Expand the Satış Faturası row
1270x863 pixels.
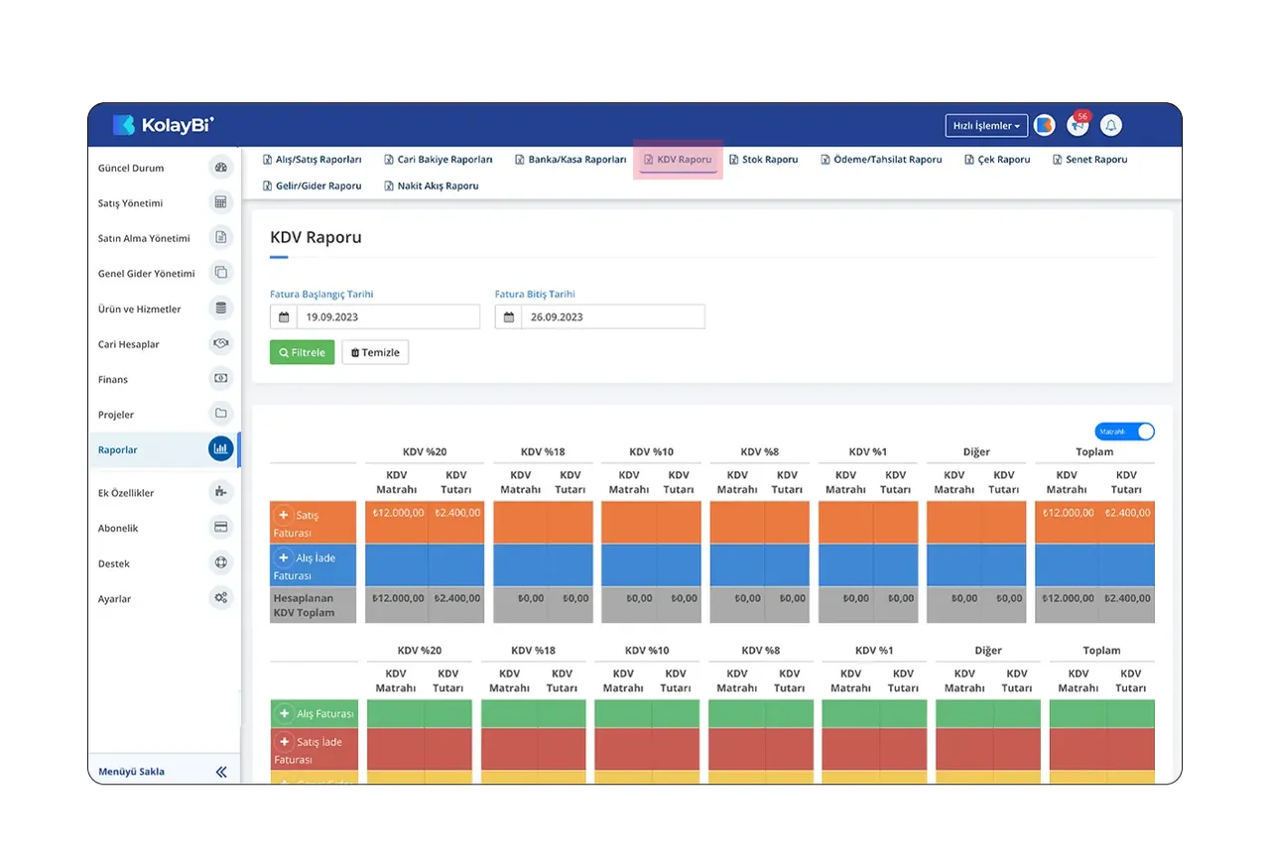tap(283, 516)
